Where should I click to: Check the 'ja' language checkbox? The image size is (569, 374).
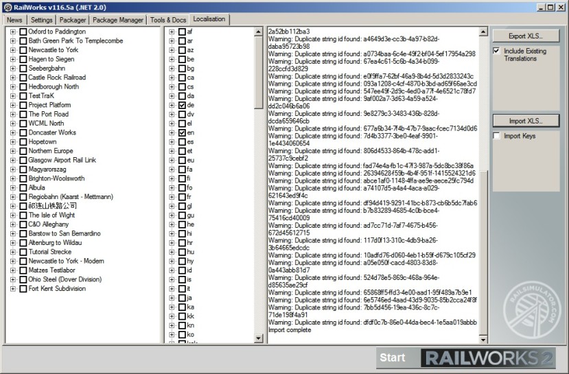[x=182, y=298]
